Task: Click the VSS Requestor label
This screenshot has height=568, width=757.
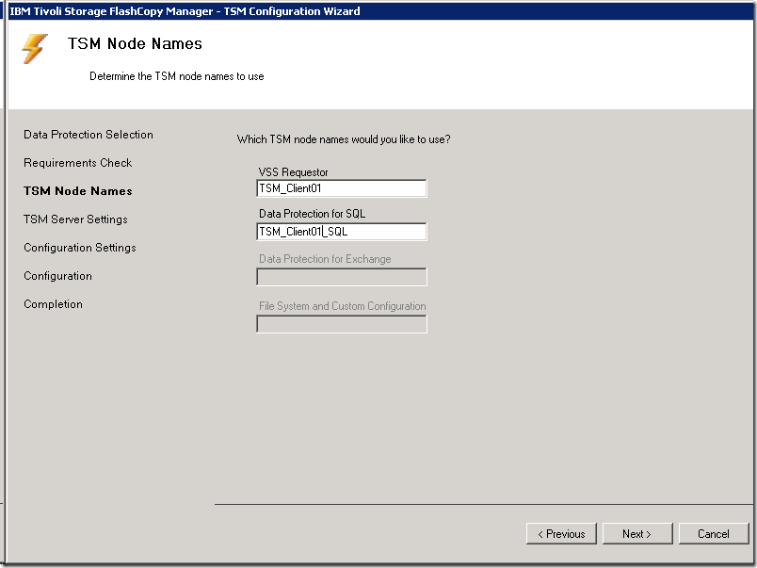Action: (x=294, y=172)
